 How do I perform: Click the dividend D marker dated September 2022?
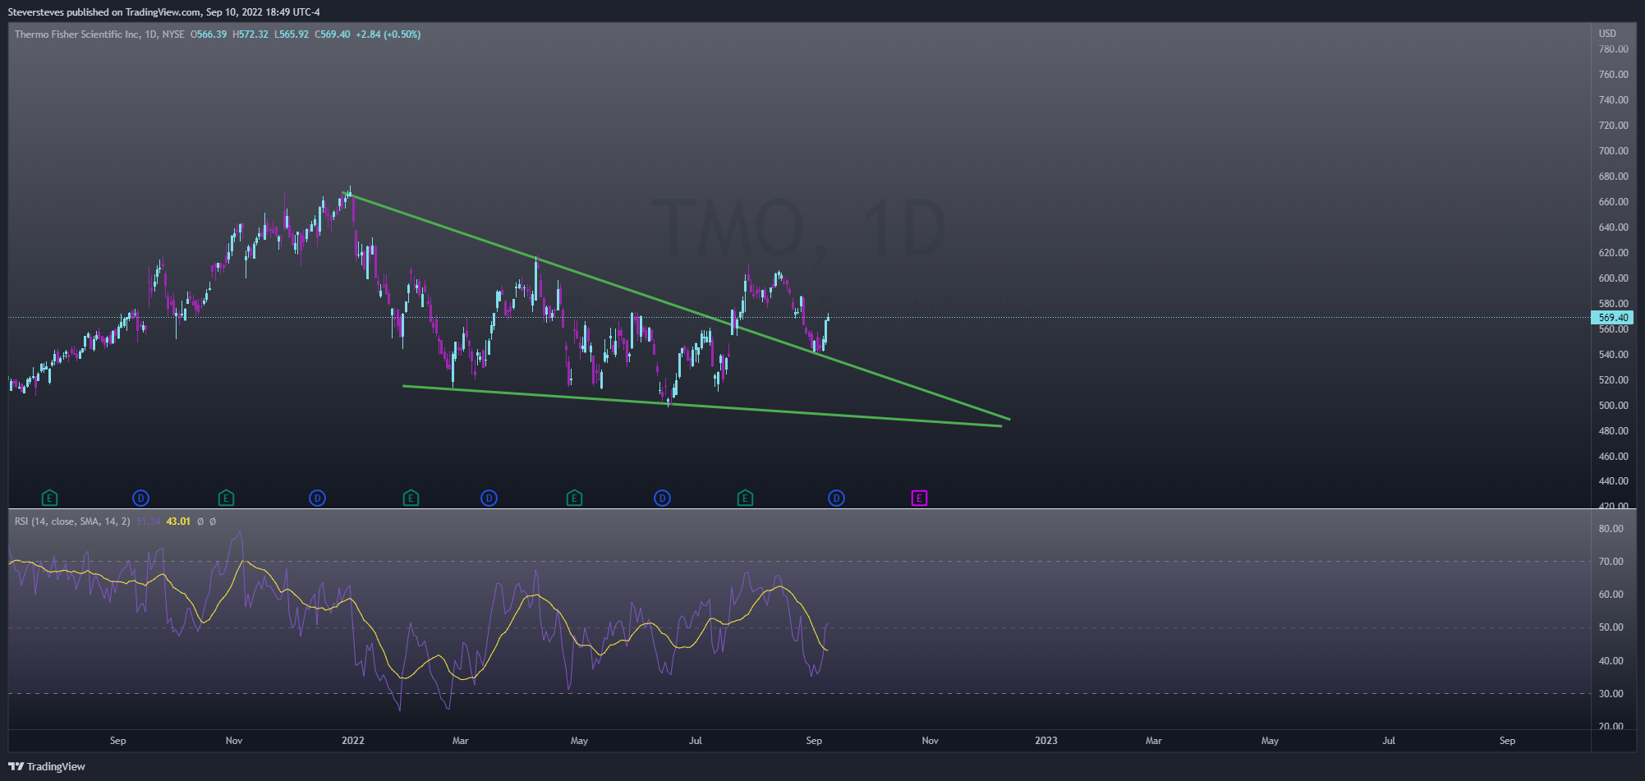tap(836, 498)
